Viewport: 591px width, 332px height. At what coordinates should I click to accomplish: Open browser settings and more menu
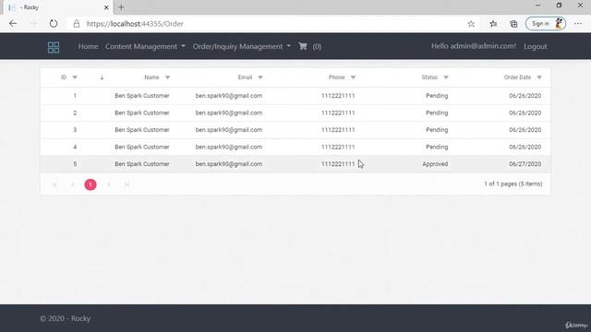578,24
